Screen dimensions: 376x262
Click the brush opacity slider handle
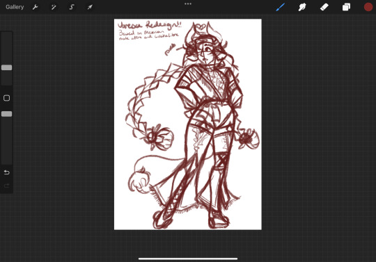pyautogui.click(x=7, y=114)
